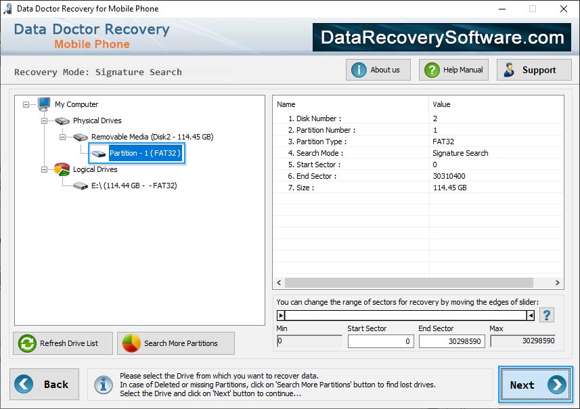Viewport: 580px width, 409px height.
Task: Click the Support person icon
Action: tap(509, 69)
